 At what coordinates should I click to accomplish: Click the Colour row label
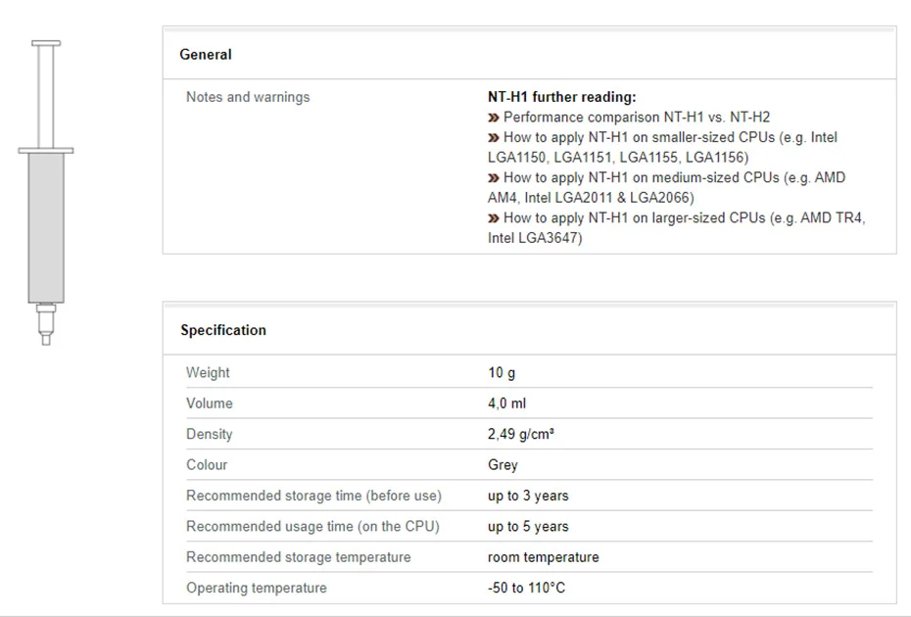point(207,465)
